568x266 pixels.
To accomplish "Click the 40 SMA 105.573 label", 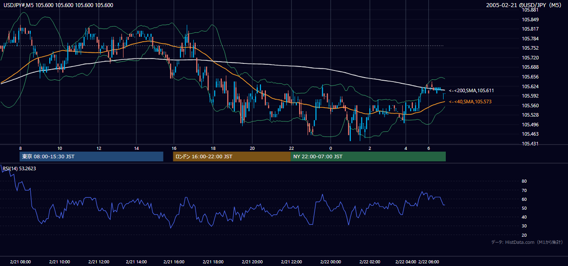I will point(471,102).
